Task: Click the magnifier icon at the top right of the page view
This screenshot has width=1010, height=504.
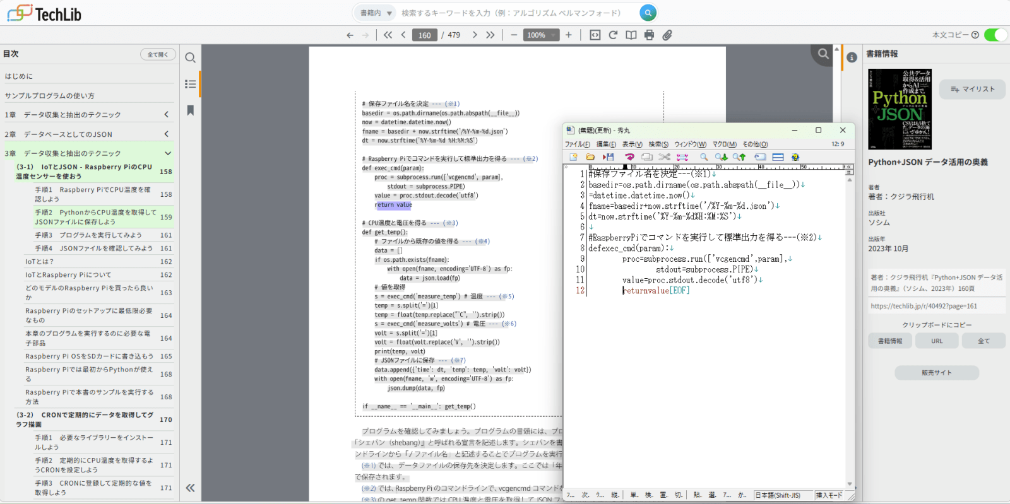Action: click(x=823, y=54)
